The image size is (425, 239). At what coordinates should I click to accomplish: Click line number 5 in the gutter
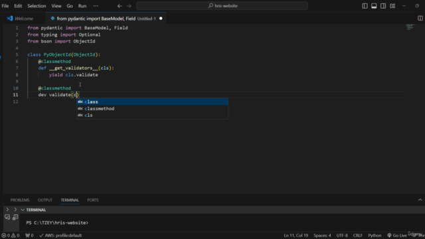pyautogui.click(x=17, y=54)
